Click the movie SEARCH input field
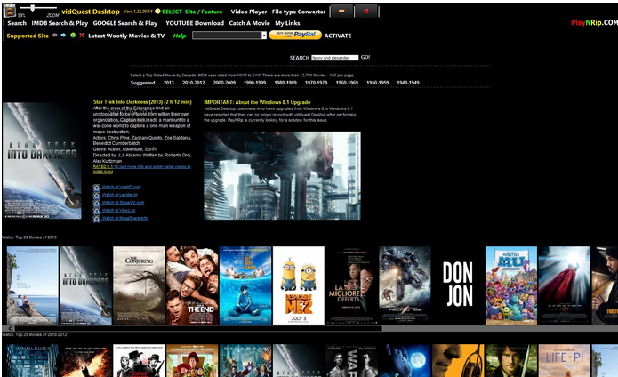 (335, 58)
